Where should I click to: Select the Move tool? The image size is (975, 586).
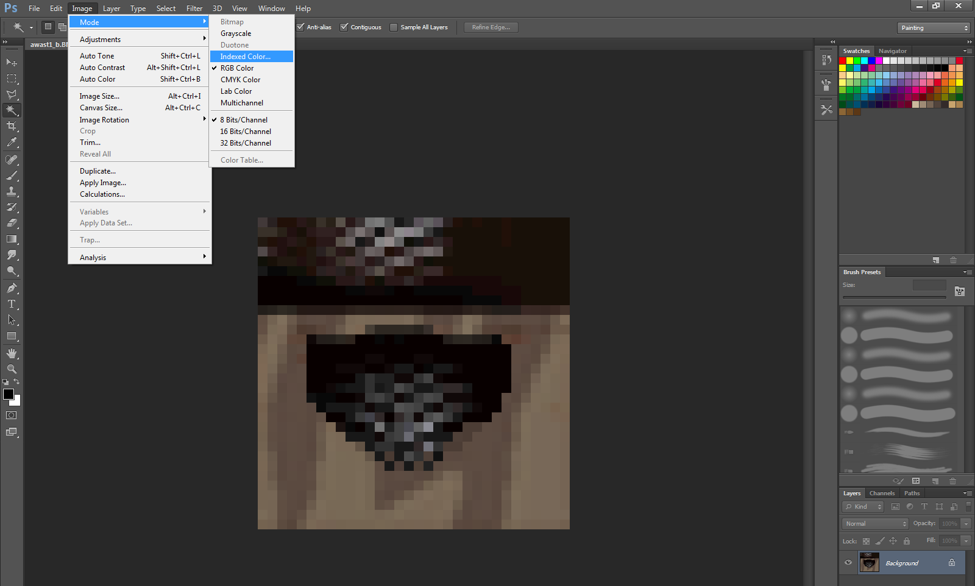12,62
